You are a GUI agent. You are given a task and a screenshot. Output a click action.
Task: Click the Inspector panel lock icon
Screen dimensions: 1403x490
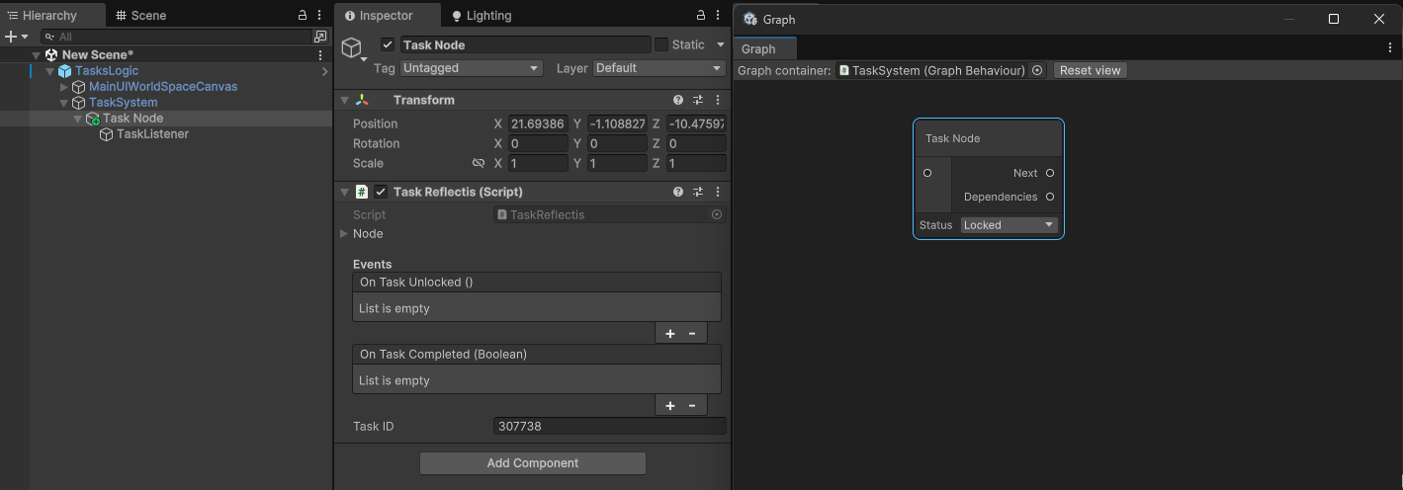(701, 16)
